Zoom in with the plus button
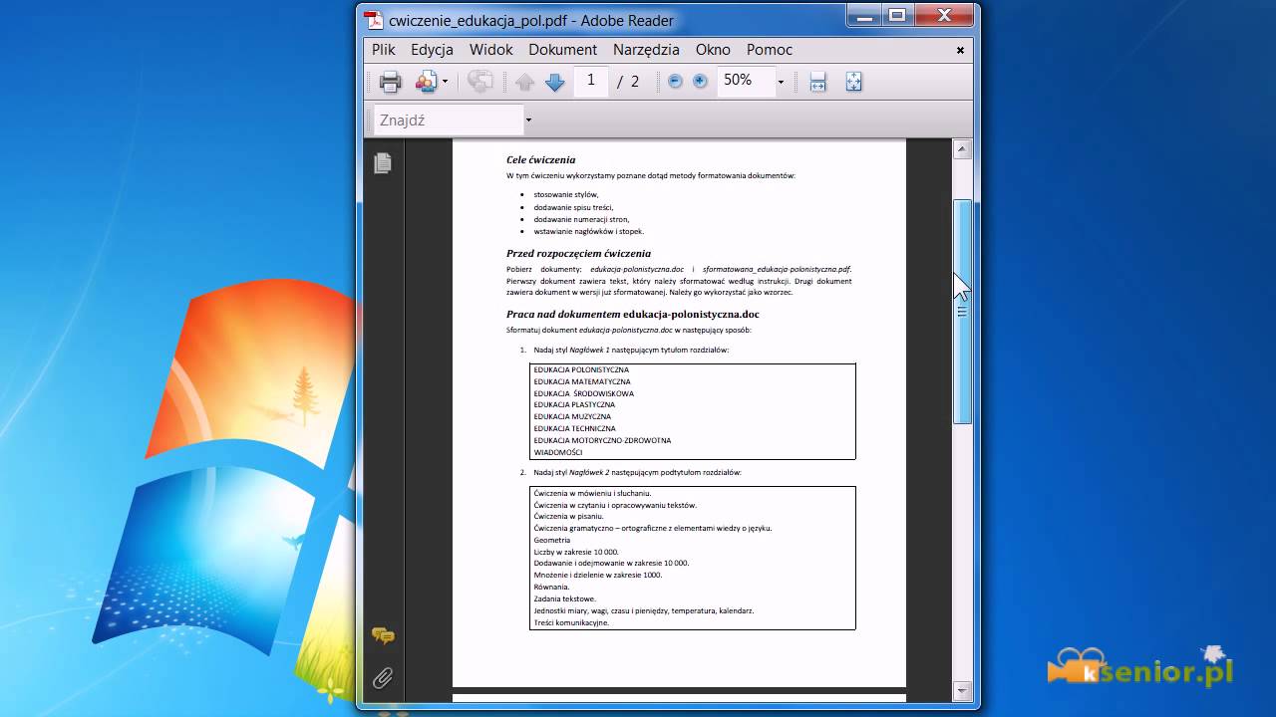The image size is (1276, 717). [x=700, y=82]
